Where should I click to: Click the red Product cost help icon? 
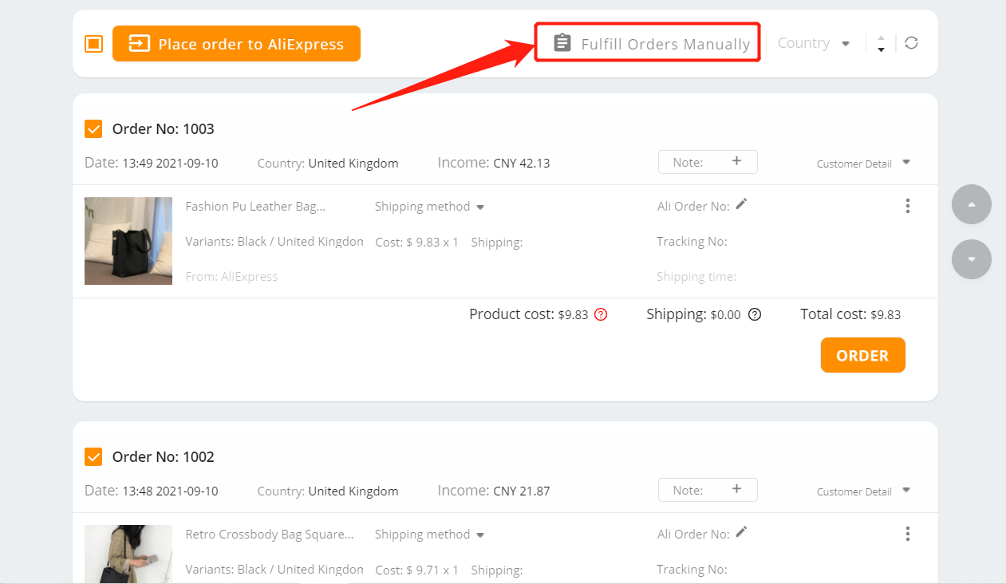click(602, 314)
